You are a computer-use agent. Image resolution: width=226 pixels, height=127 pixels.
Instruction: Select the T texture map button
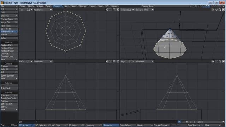click(x=183, y=122)
